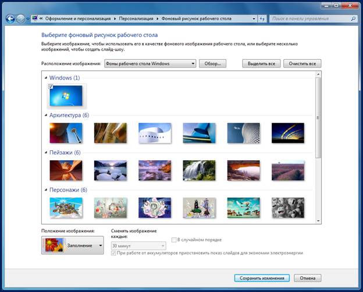Collapse the Windows (1) group
363x292 pixels.
pos(46,78)
